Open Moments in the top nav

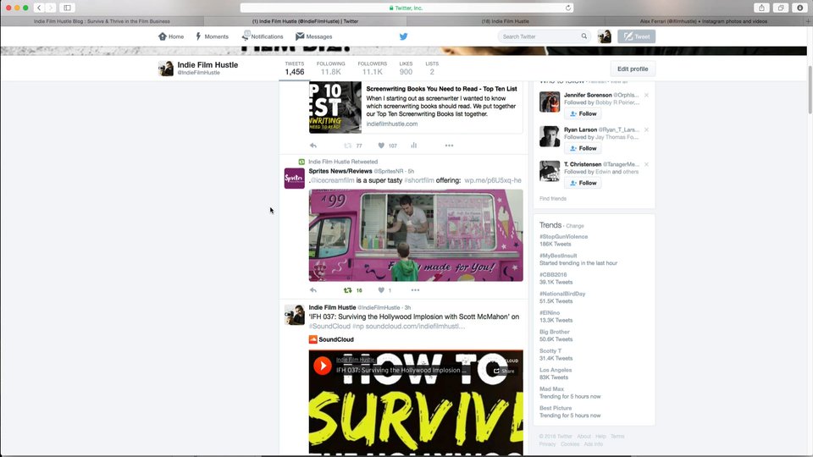point(212,36)
